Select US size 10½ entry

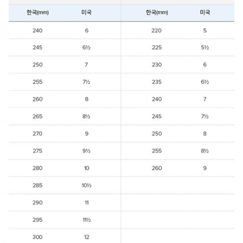pyautogui.click(x=87, y=186)
